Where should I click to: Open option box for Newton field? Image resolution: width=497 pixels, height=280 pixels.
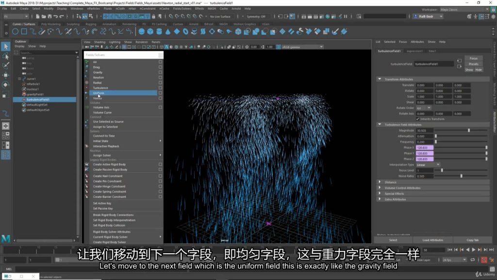(160, 77)
